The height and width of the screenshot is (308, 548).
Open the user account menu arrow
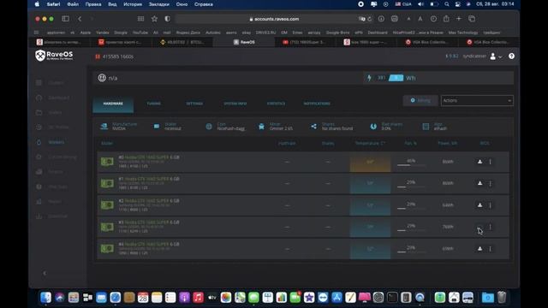pos(500,56)
